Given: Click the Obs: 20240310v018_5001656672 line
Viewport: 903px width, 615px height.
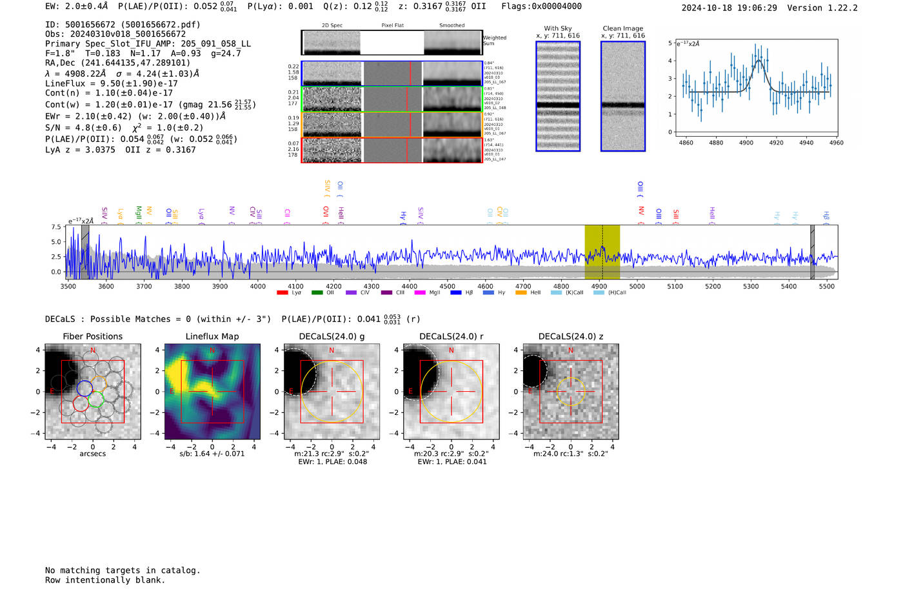Looking at the screenshot, I should point(115,34).
